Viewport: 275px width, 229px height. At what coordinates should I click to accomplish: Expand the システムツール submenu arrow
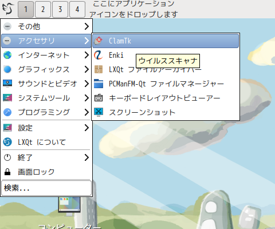tap(87, 98)
